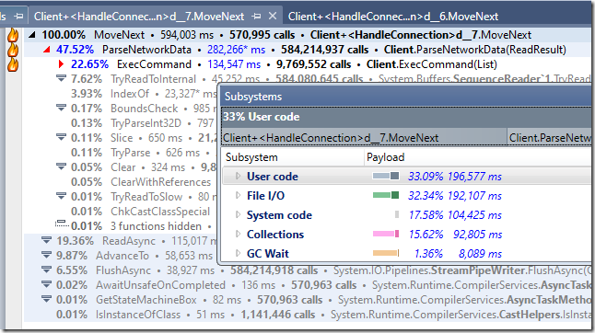Click the 17.58% 104,425 ms value
The width and height of the screenshot is (595, 333).
click(455, 215)
